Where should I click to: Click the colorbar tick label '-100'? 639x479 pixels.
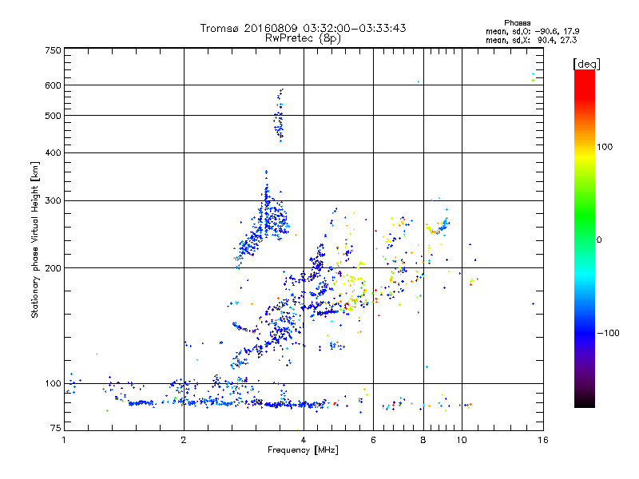point(608,333)
